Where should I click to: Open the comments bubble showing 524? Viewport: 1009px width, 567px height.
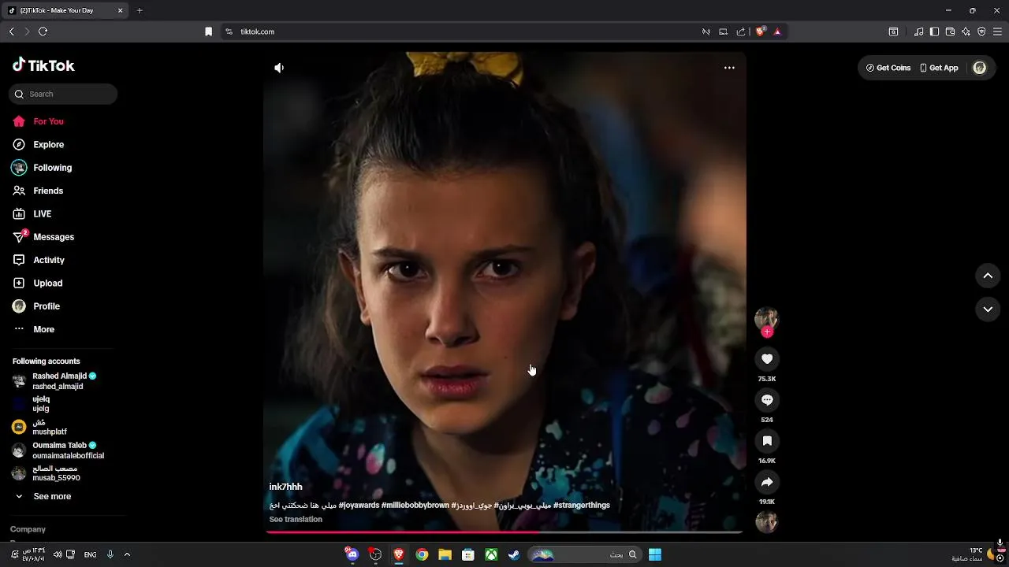click(x=767, y=400)
